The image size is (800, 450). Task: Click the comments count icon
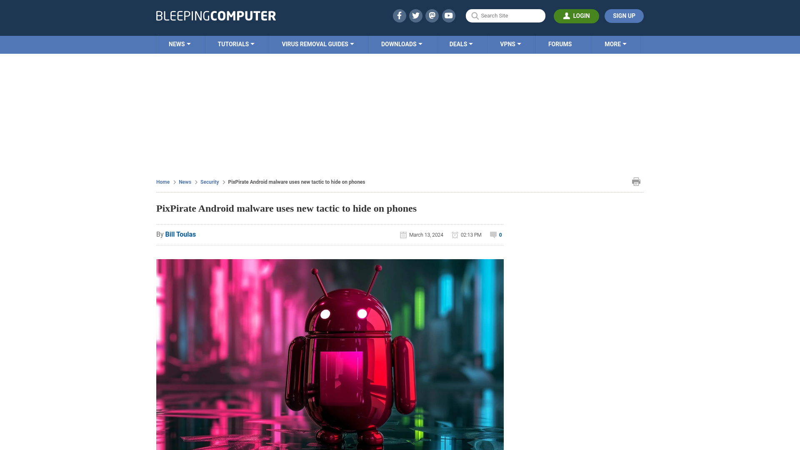pos(493,235)
